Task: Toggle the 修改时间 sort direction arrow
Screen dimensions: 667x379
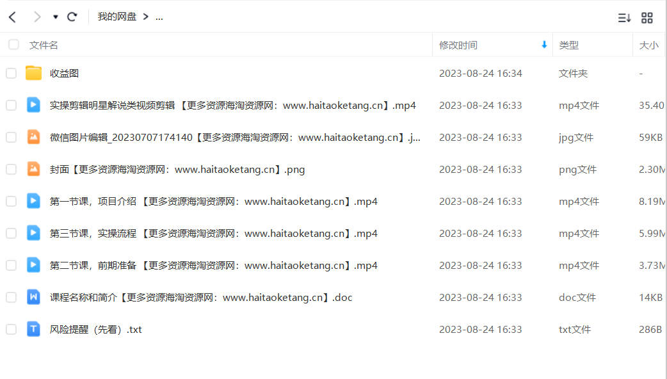Action: [544, 45]
